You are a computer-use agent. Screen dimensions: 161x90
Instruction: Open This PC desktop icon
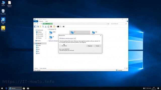3,3
